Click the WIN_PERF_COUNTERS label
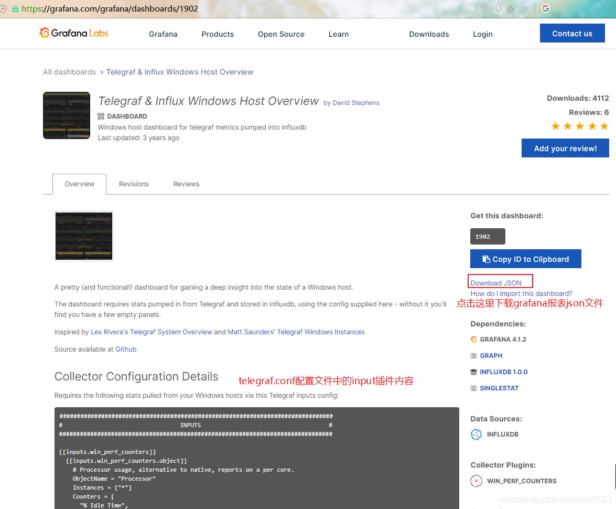Screen dimensions: 616x509 coord(522,481)
